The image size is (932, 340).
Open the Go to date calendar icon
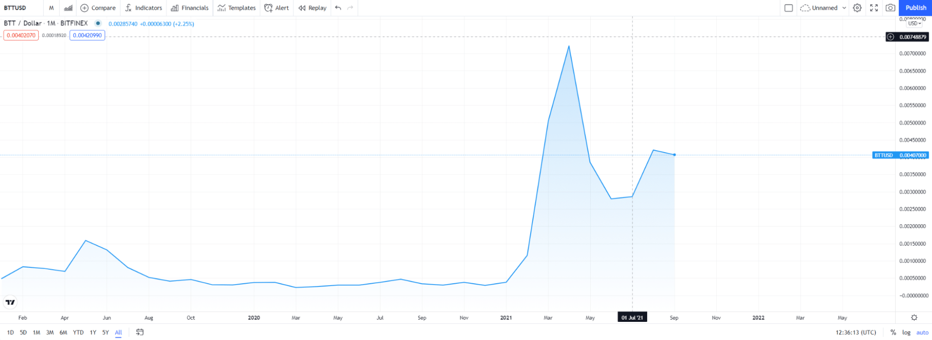coord(140,332)
